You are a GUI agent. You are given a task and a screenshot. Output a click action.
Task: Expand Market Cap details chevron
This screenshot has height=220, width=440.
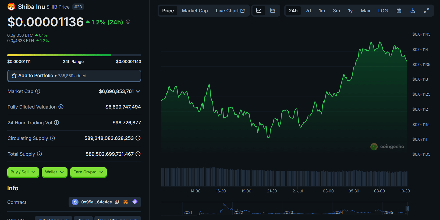[138, 91]
